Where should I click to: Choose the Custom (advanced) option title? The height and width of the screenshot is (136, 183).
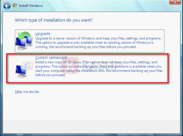point(51,57)
